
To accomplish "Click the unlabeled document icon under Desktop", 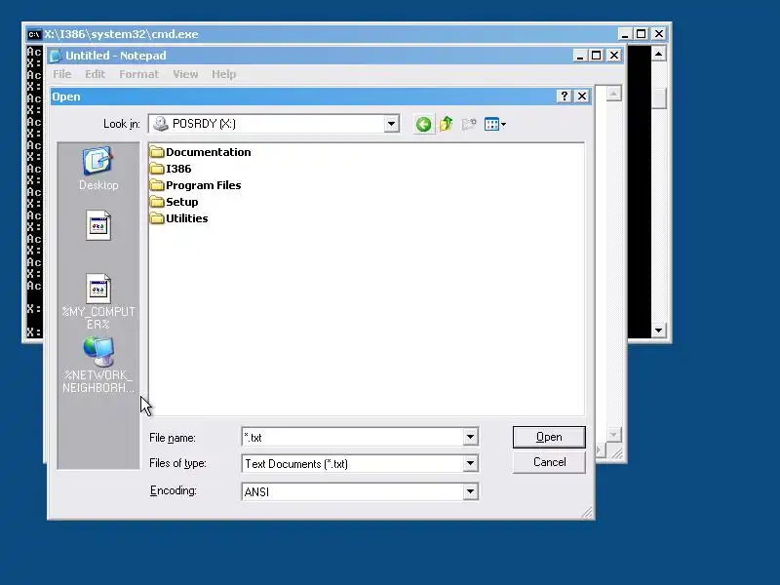I will coord(98,225).
